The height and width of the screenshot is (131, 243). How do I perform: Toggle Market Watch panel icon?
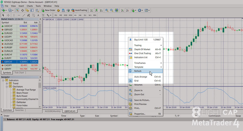pos(17,10)
